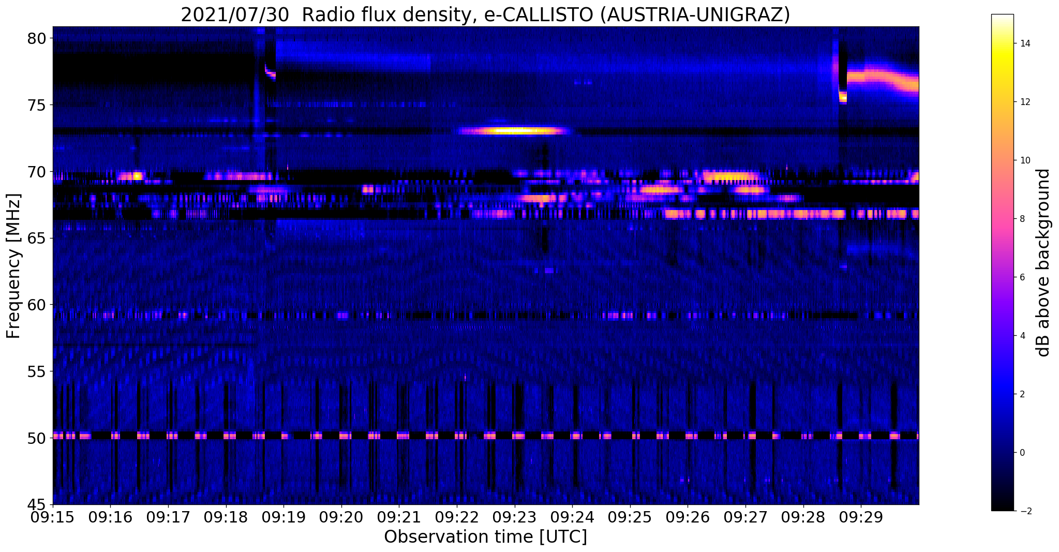Click the colorbar tick label 6
Screen dimensions: 1059x552
[1022, 277]
